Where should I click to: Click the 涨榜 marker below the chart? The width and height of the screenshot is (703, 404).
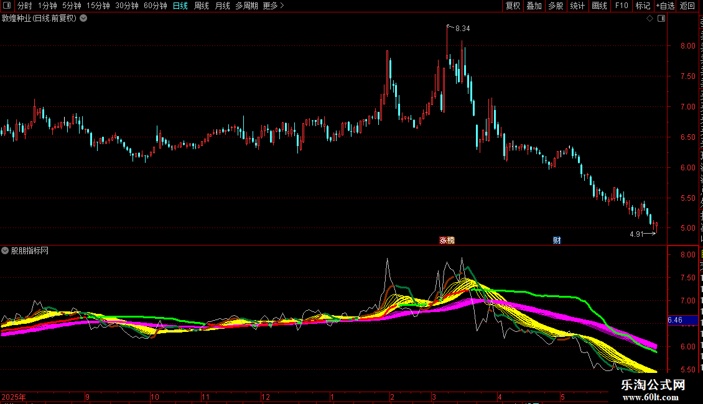447,241
